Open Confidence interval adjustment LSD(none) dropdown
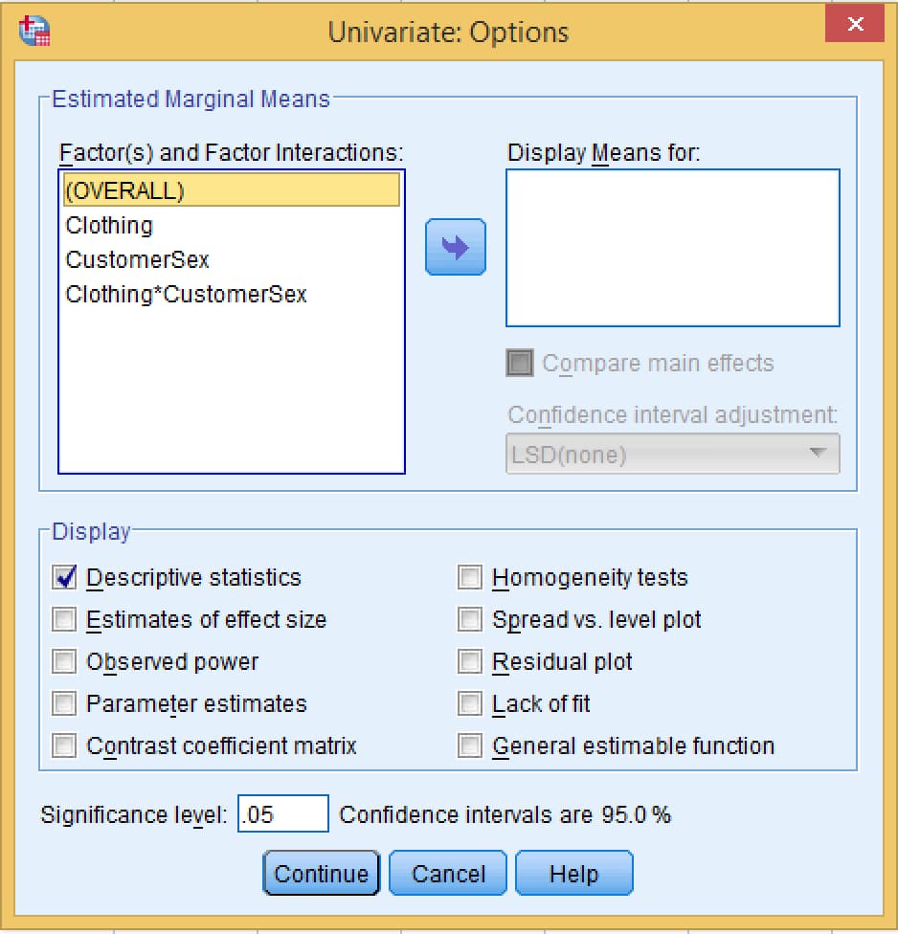Screen dimensions: 898x934 pyautogui.click(x=673, y=454)
